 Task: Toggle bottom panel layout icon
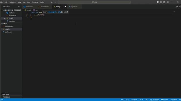click(x=161, y=2)
